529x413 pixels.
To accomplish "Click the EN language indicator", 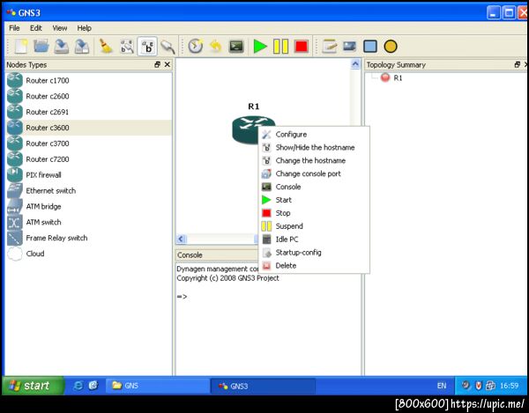I will 442,386.
